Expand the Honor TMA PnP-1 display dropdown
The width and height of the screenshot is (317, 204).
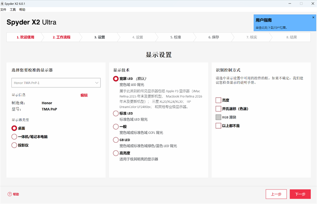click(x=56, y=83)
